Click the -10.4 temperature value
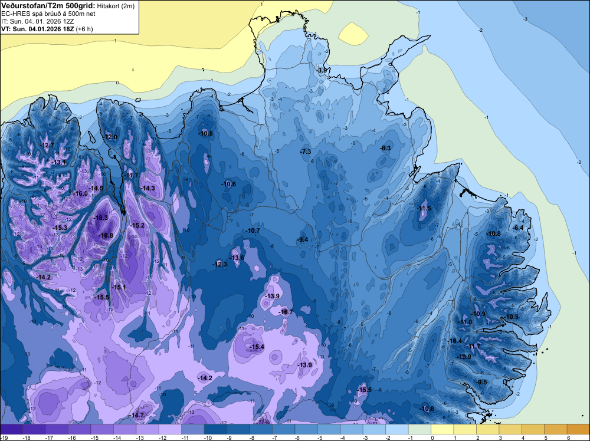The image size is (590, 441). pos(454,341)
